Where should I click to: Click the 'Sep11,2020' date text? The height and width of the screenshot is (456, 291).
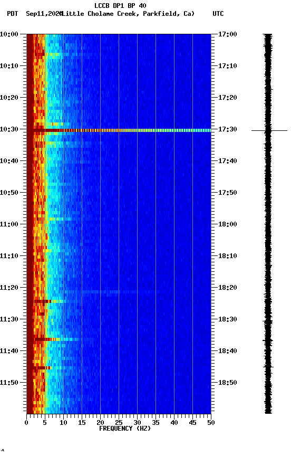(44, 14)
